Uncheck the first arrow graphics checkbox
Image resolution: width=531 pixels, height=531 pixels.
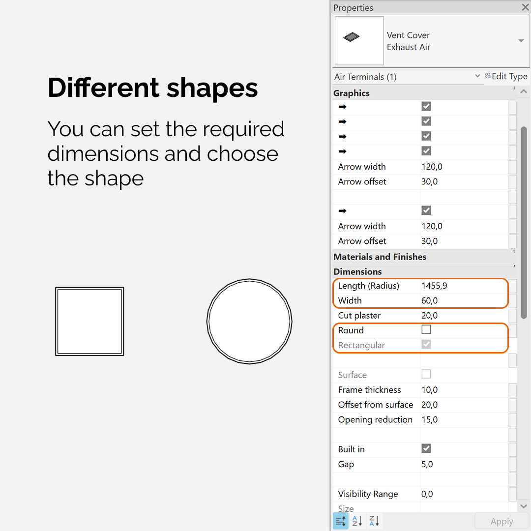click(x=426, y=106)
